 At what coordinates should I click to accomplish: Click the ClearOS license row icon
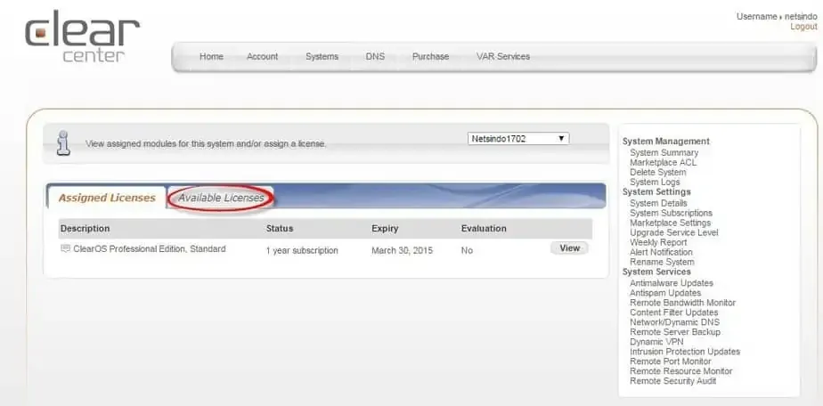(65, 249)
